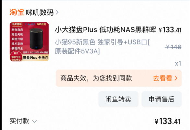Tap the 淘宝 logo icon
This screenshot has width=190, height=130.
point(17,12)
